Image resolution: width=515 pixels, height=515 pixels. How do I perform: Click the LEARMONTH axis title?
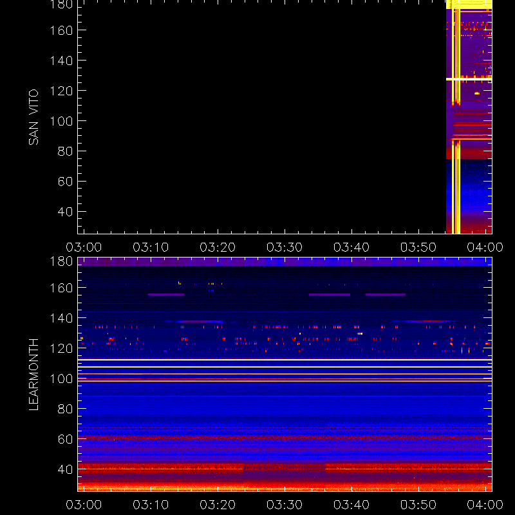coord(33,375)
